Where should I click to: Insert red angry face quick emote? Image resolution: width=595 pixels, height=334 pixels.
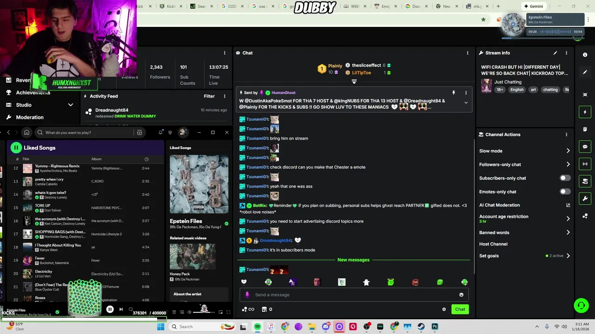click(x=415, y=282)
